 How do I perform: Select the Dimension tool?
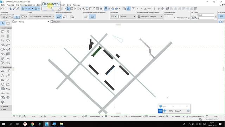(2, 71)
